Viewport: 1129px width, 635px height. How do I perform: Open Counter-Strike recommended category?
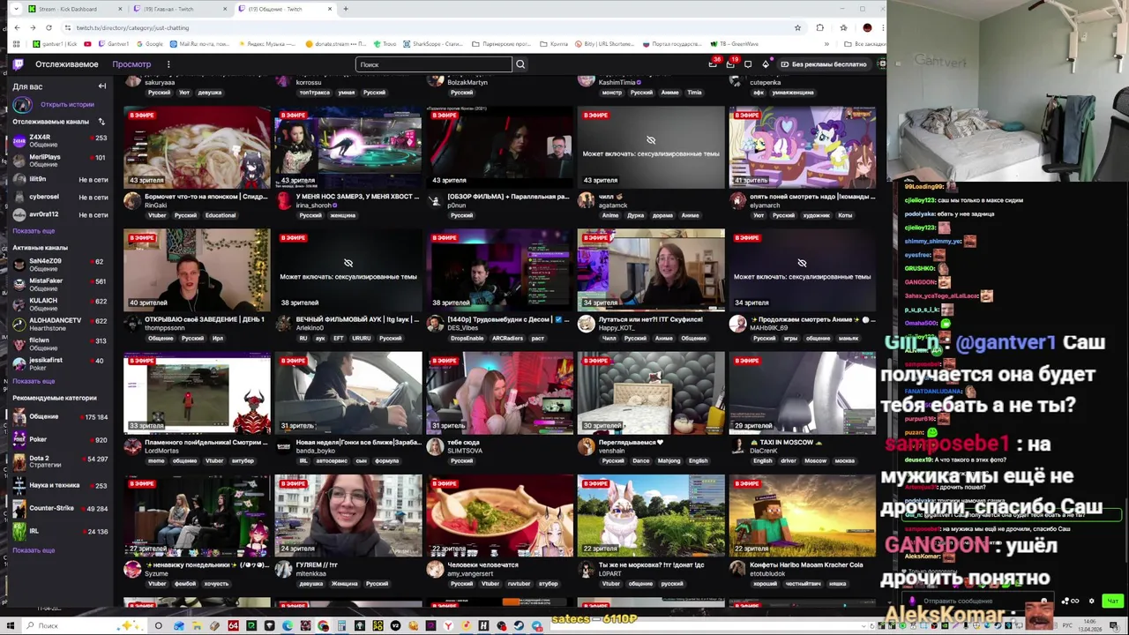[59, 508]
